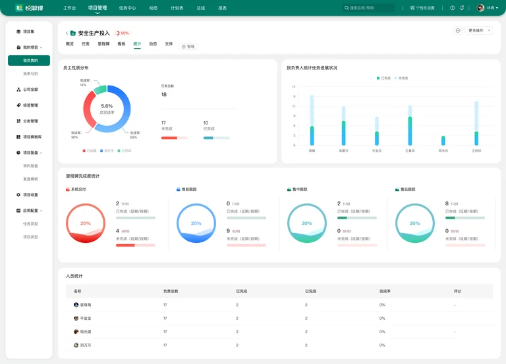
Task: Toggle the 进行中 legend under the donut chart
Action: pyautogui.click(x=107, y=151)
